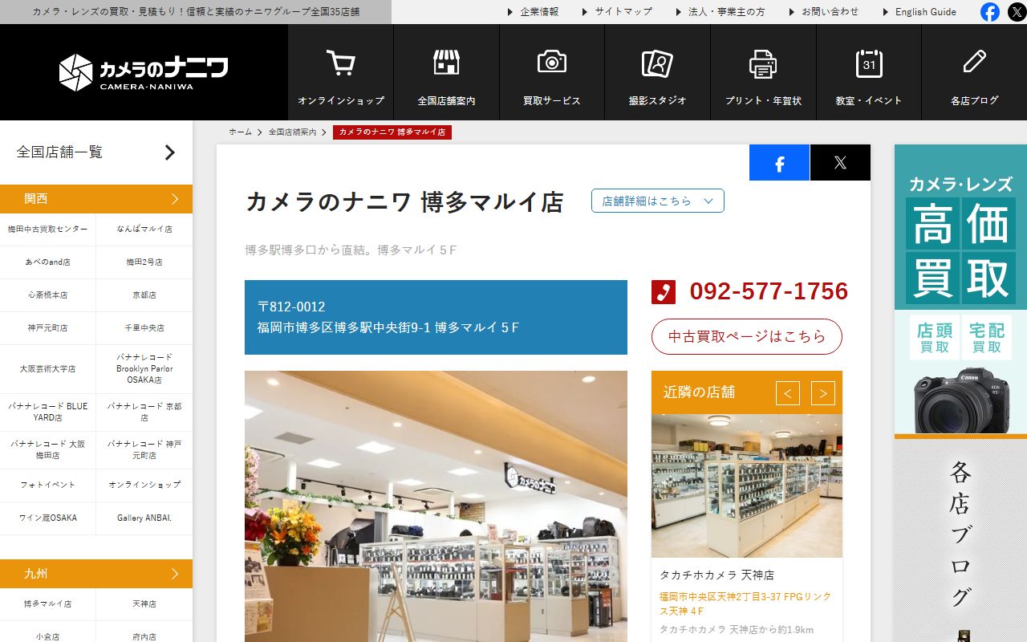The width and height of the screenshot is (1027, 642).
Task: Open あべのand店 store link
Action: [48, 262]
